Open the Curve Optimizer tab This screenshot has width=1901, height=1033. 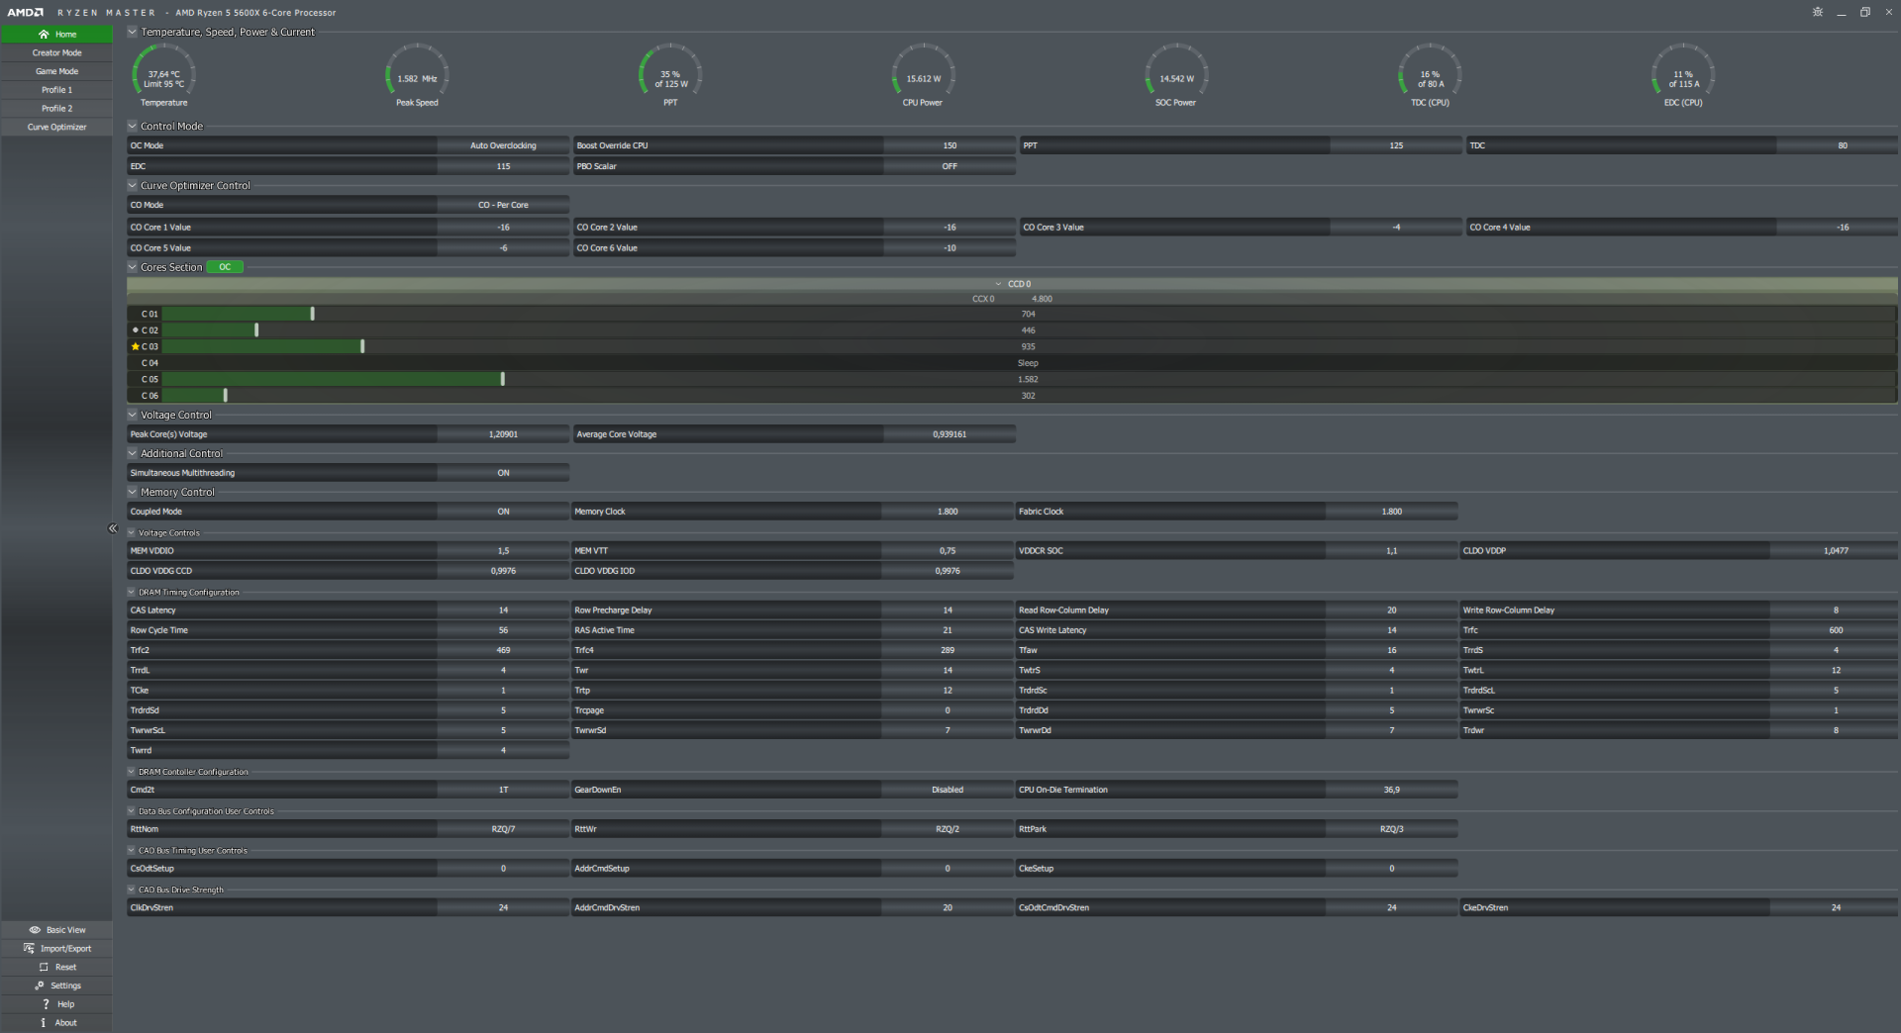coord(56,127)
